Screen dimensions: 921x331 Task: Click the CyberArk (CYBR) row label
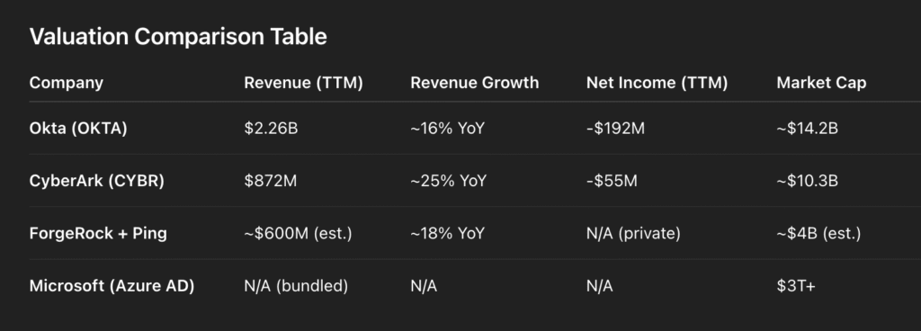97,181
